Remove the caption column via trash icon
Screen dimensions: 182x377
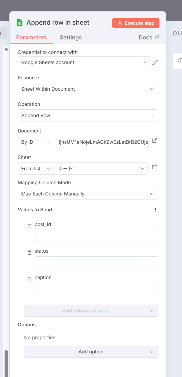[x=29, y=279]
